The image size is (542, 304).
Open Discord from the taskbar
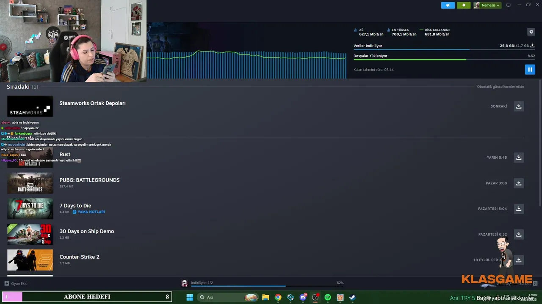click(x=303, y=297)
